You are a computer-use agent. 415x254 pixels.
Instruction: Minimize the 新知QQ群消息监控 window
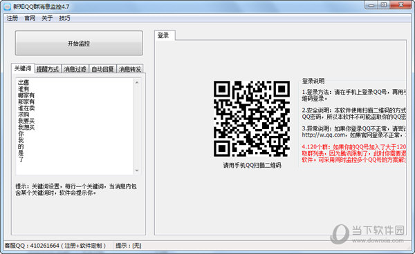371,5
